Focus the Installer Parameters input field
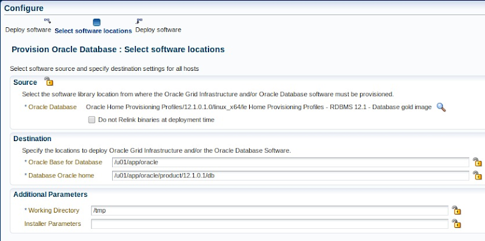This screenshot has width=485, height=241. tap(269, 223)
